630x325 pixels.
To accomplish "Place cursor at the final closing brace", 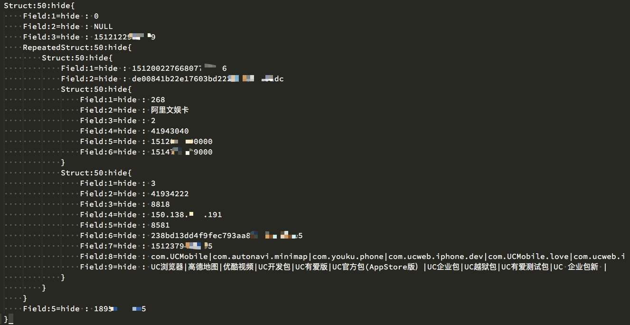I will [x=6, y=319].
